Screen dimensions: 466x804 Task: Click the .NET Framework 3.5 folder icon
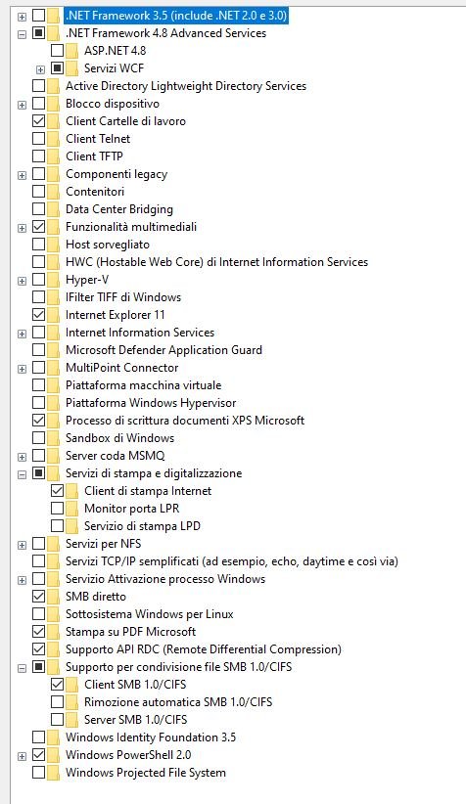pos(54,16)
